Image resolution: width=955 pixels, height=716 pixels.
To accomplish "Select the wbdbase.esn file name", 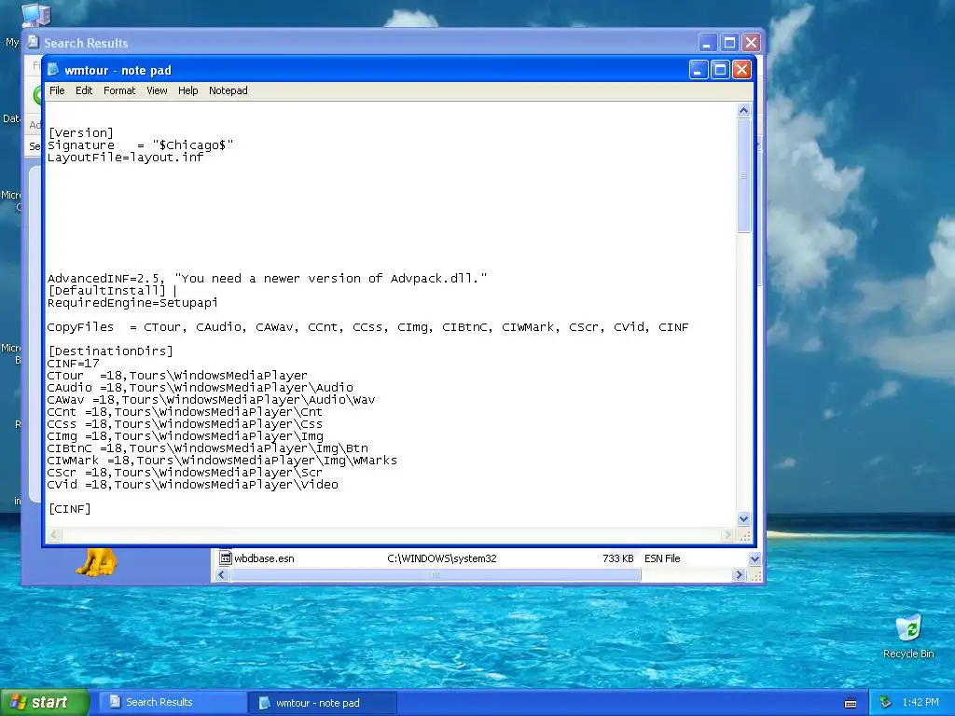I will click(x=264, y=558).
